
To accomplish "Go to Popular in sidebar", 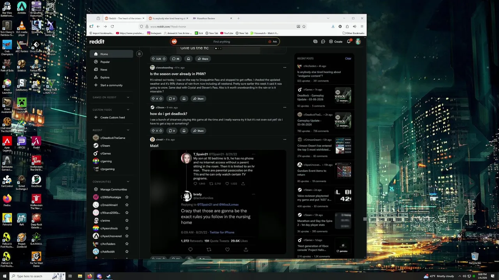I will coord(111,62).
